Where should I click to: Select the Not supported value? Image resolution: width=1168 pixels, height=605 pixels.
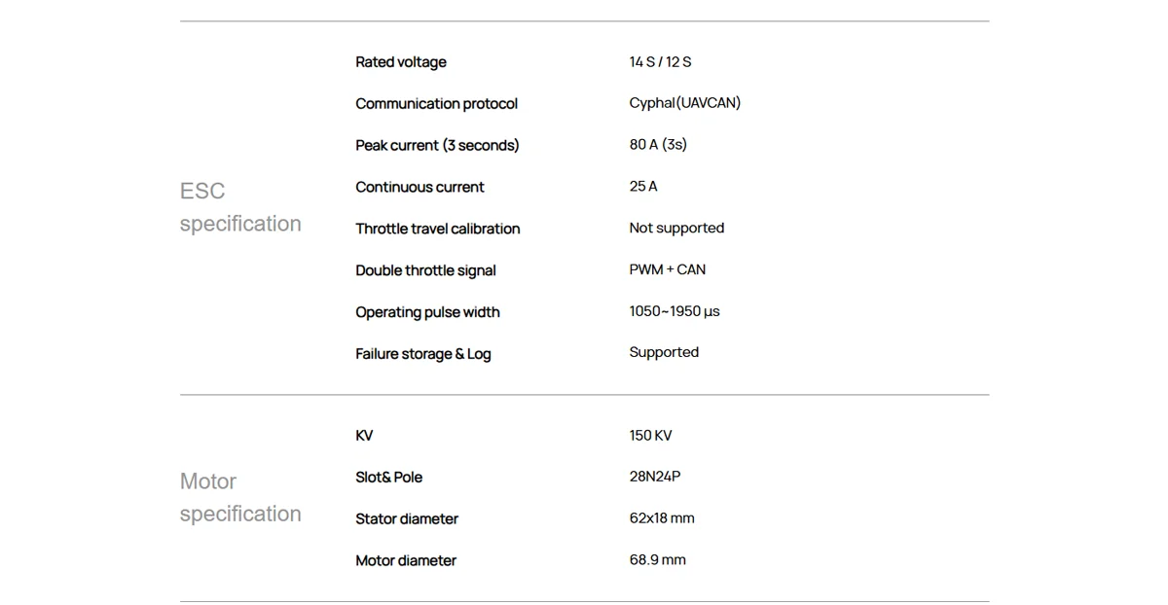point(676,228)
